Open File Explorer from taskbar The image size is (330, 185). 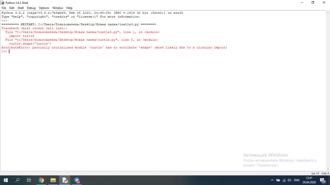point(53,180)
